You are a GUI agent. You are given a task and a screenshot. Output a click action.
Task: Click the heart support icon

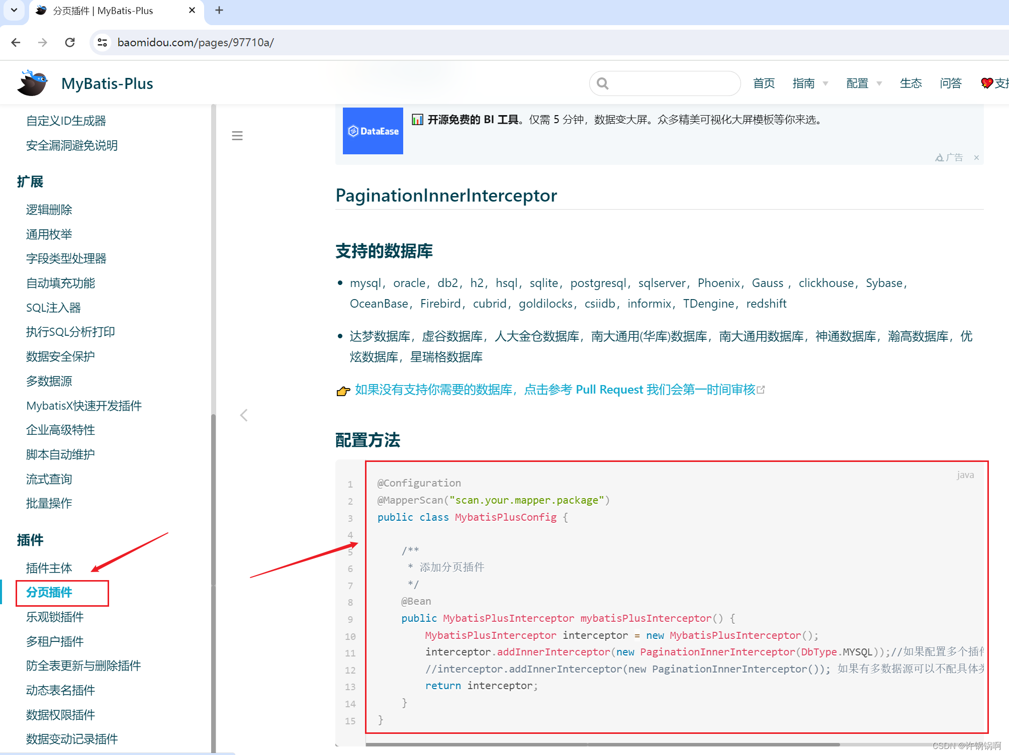point(987,83)
